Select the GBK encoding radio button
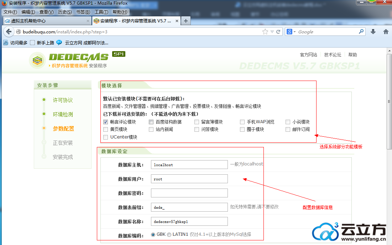The width and height of the screenshot is (392, 245). 153,235
